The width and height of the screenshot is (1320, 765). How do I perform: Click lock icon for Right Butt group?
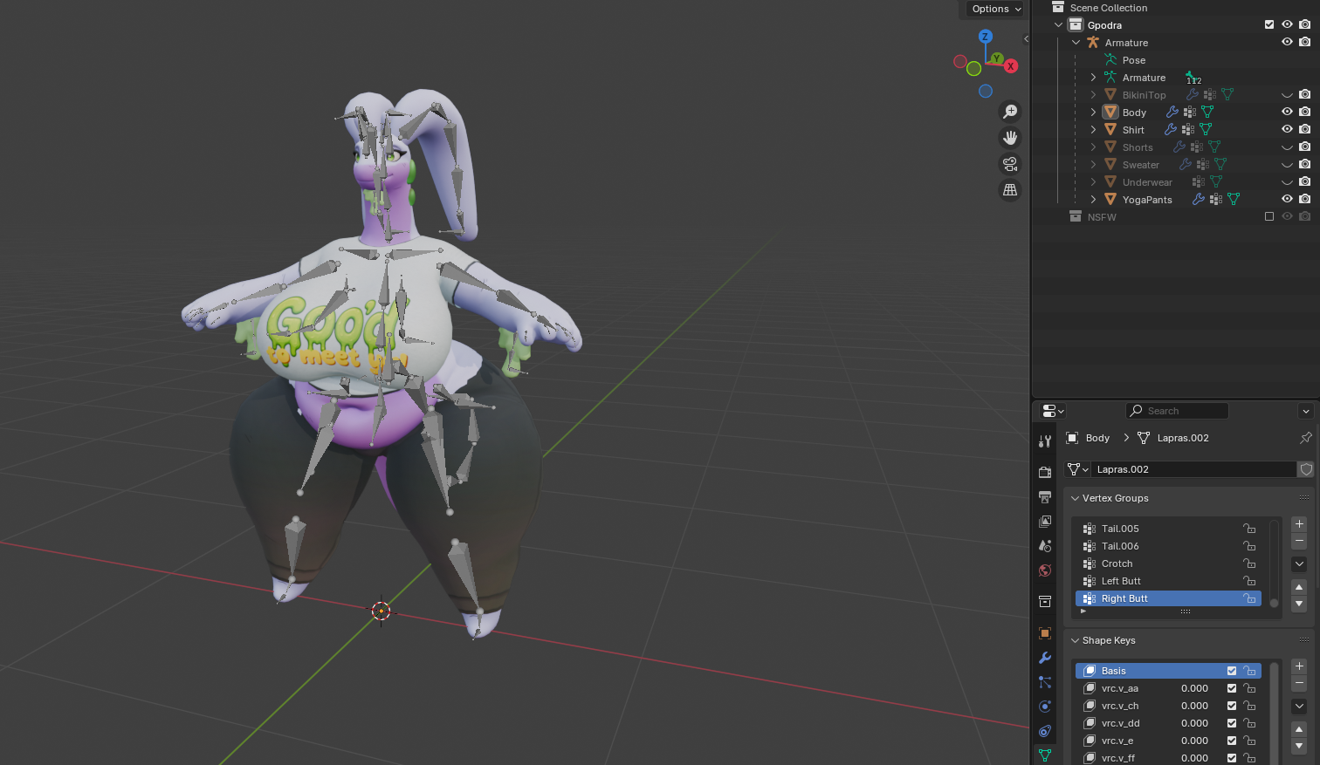click(1249, 598)
